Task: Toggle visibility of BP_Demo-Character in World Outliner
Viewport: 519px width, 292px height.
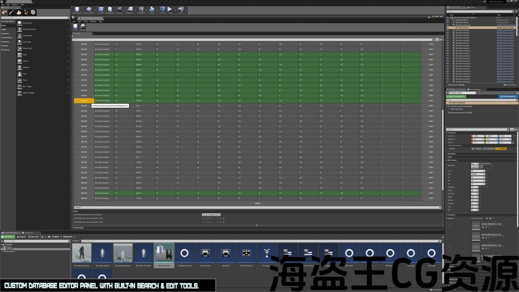Action: [448, 25]
